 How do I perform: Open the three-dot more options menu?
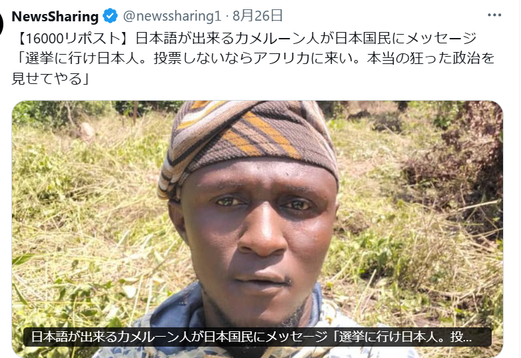(494, 15)
